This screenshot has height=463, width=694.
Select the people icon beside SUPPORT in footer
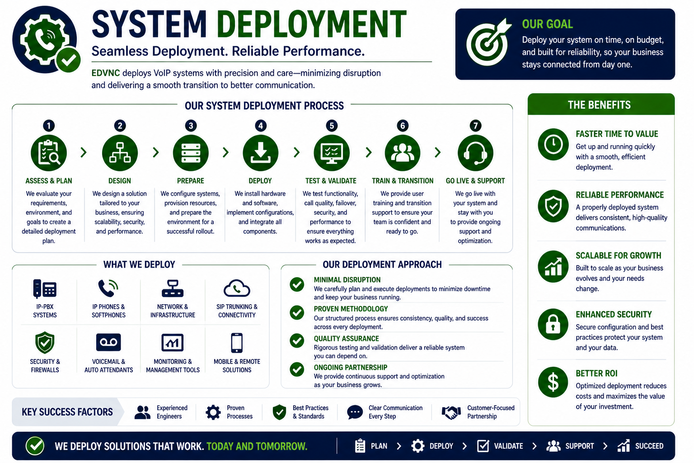(553, 446)
